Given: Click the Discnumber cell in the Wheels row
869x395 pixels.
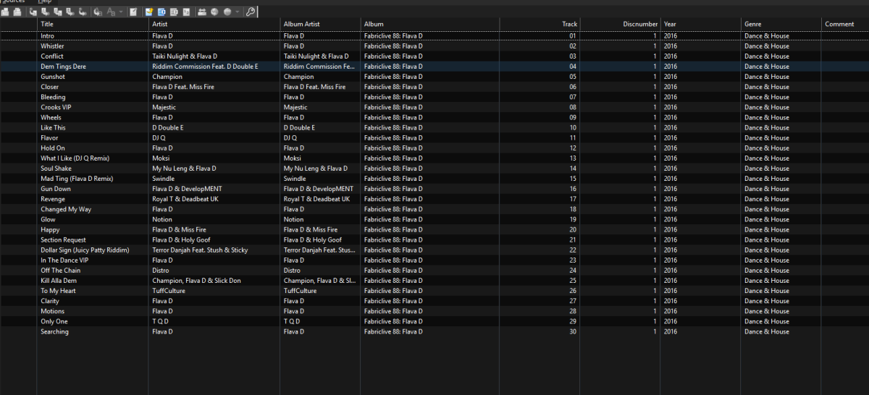Looking at the screenshot, I should 620,117.
